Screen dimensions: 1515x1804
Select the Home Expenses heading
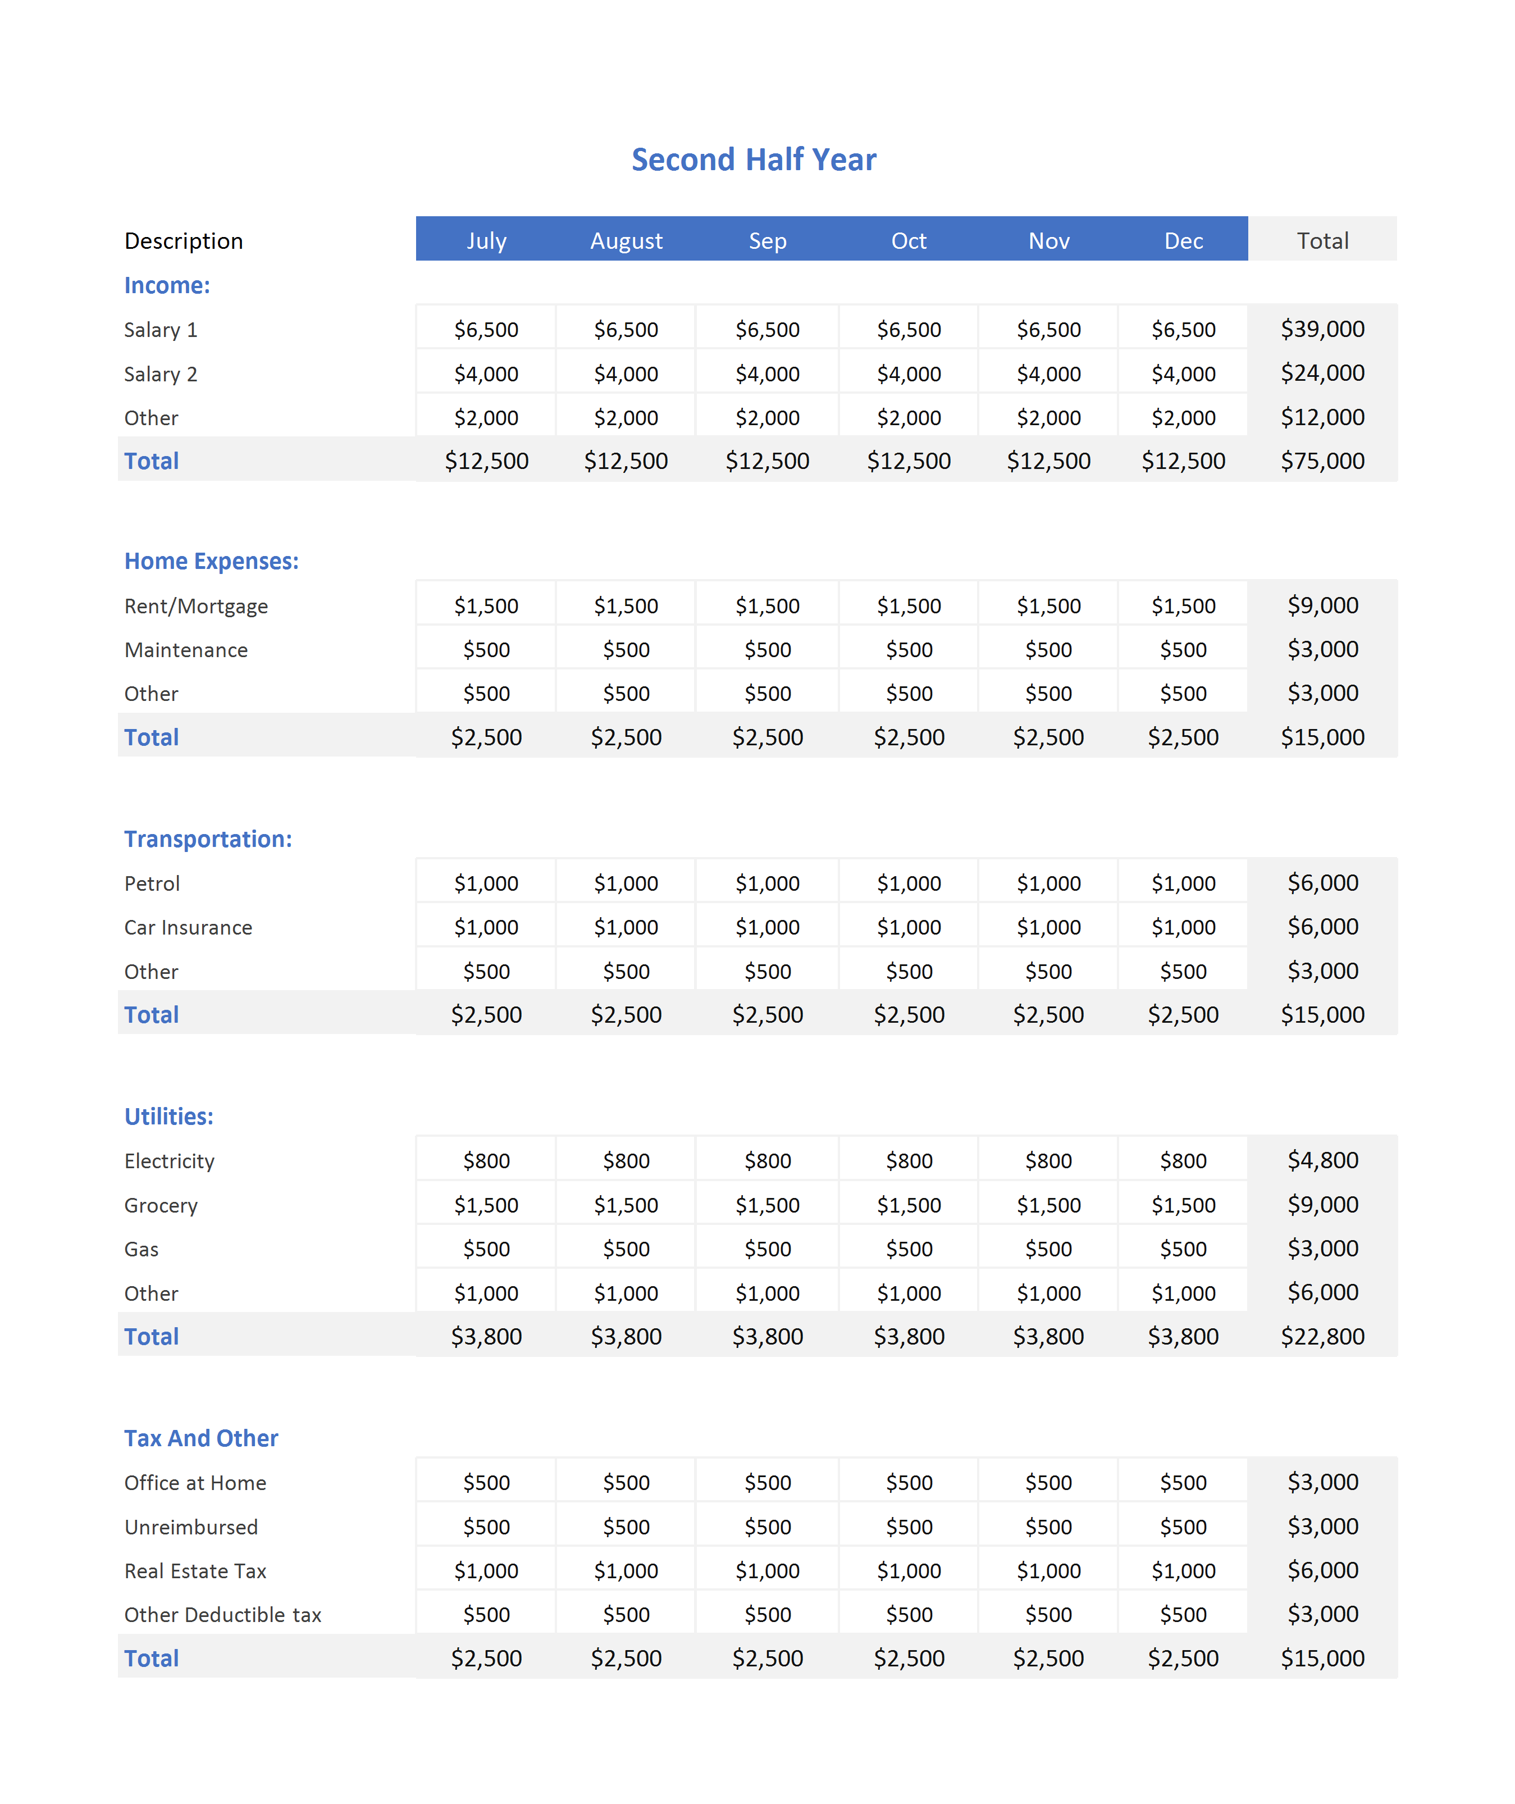[x=211, y=561]
